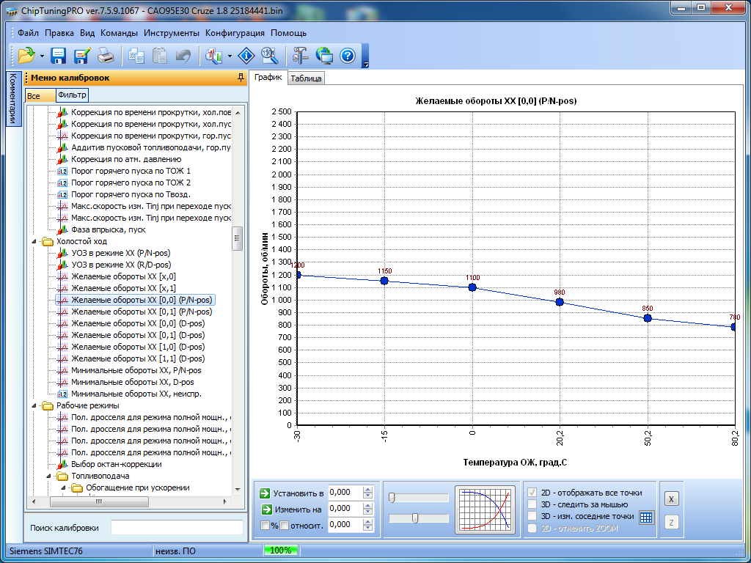Click the Save (floppy disk) toolbar icon
Image resolution: width=751 pixels, height=563 pixels.
point(59,55)
